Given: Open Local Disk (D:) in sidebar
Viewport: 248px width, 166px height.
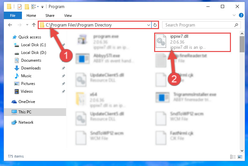Looking at the screenshot, I should pos(33,53).
